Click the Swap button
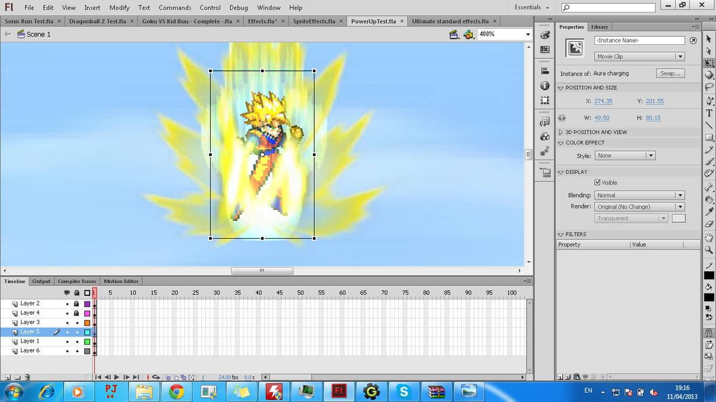 click(x=670, y=73)
